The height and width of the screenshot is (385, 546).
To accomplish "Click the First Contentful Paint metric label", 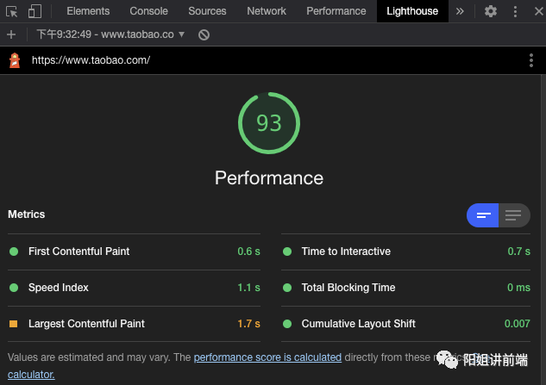I will coord(78,251).
